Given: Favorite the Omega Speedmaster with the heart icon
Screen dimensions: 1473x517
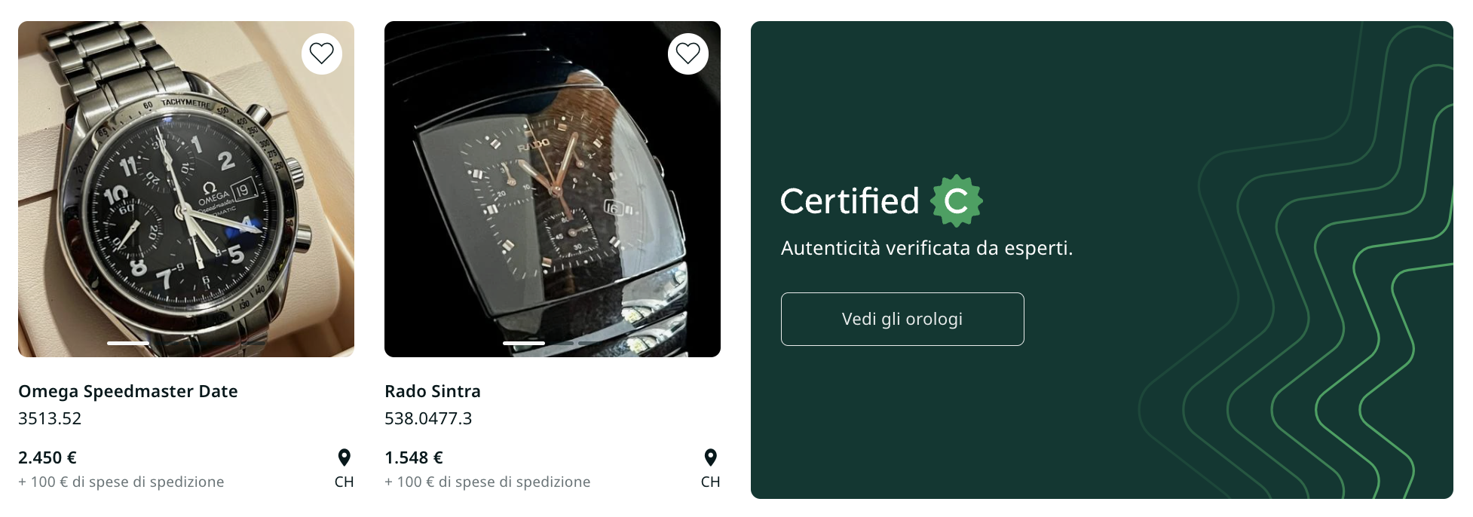Looking at the screenshot, I should [x=322, y=54].
